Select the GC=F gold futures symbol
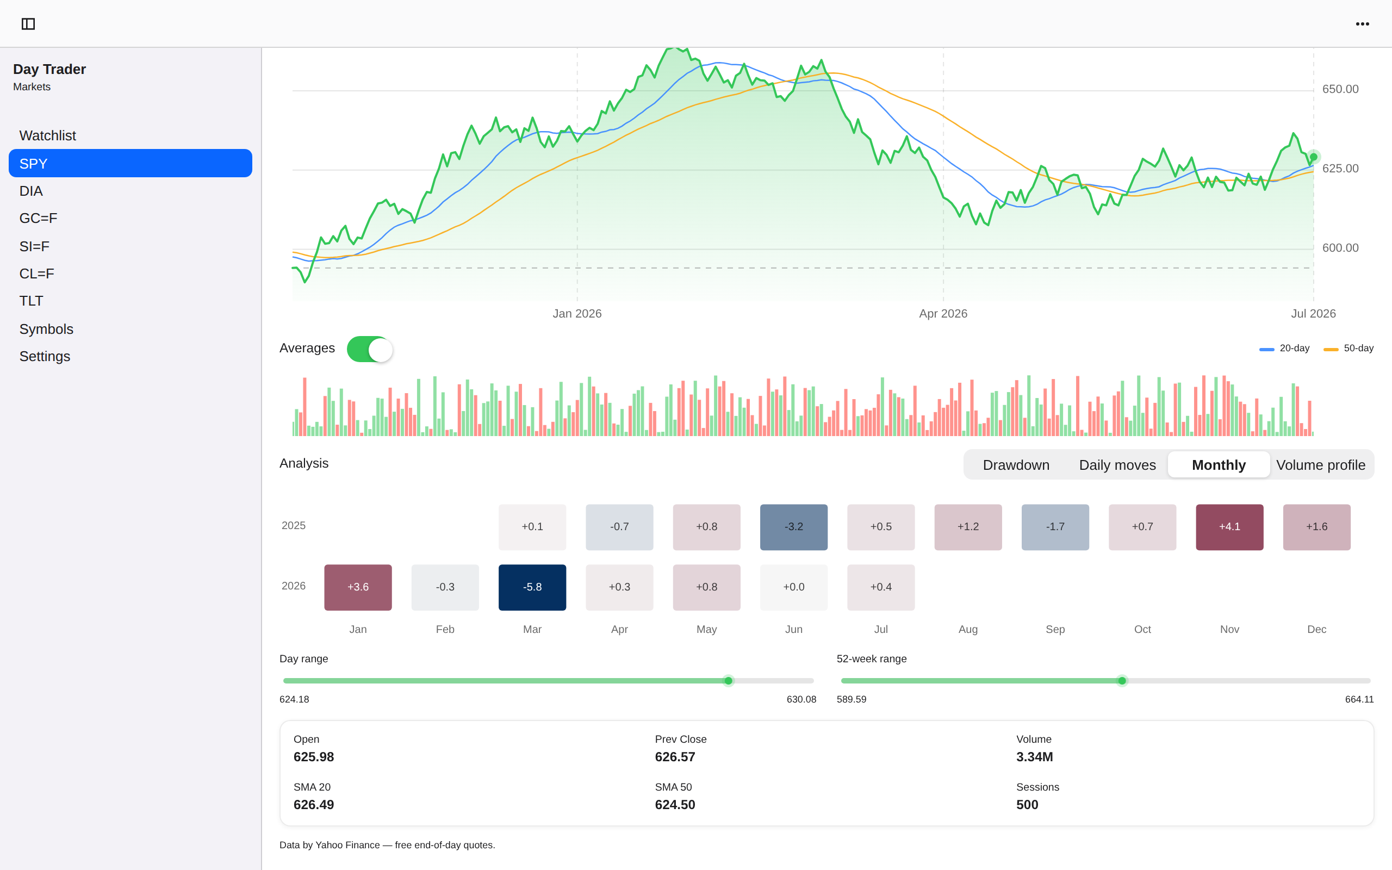This screenshot has height=870, width=1392. (130, 219)
